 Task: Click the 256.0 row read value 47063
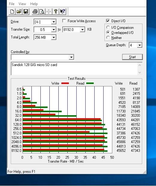coord(135,129)
